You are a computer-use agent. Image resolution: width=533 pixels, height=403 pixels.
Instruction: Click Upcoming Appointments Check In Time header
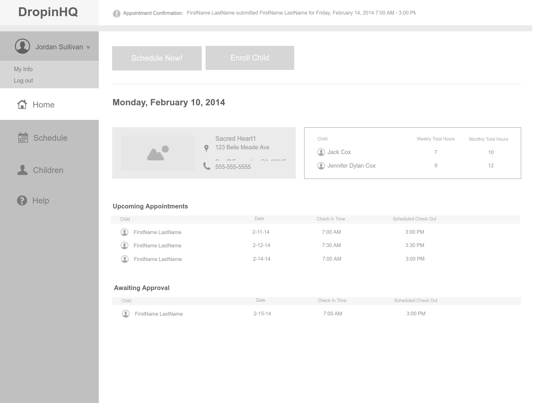point(331,219)
